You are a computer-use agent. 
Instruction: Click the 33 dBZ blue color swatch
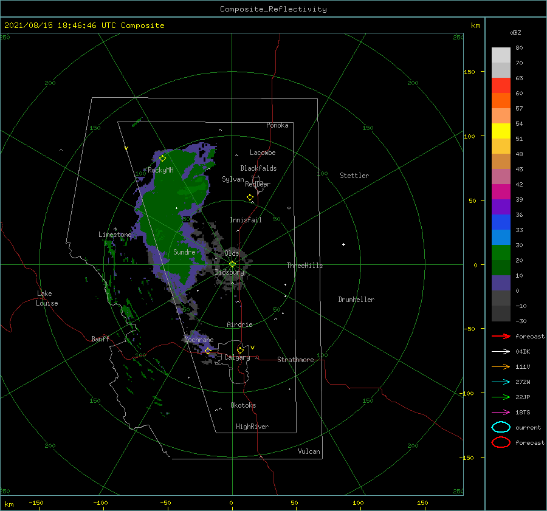click(501, 237)
